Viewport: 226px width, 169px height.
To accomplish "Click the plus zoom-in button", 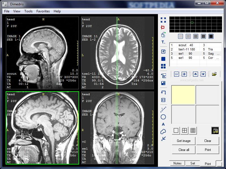I will [184, 74].
